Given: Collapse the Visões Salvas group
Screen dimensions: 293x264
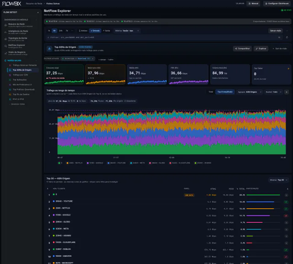Looking at the screenshot, I should pyautogui.click(x=36, y=60).
